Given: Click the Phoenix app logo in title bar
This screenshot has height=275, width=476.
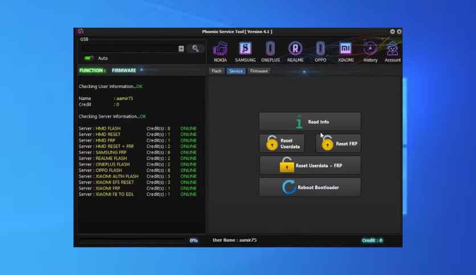Looking at the screenshot, I should [x=80, y=31].
